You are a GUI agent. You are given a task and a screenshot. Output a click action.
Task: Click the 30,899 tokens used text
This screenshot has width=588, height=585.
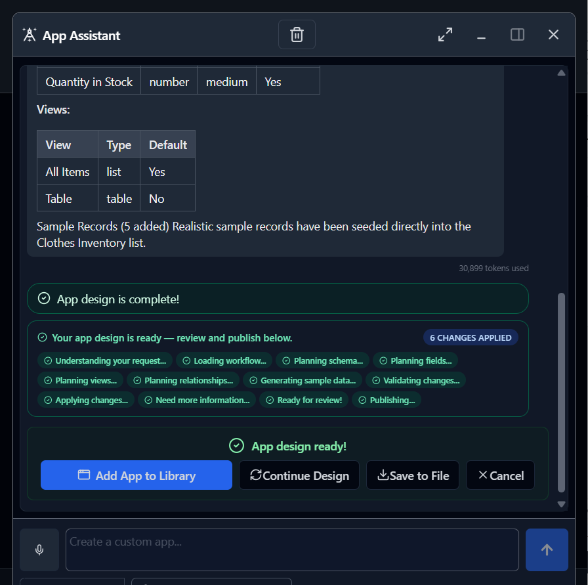[493, 268]
